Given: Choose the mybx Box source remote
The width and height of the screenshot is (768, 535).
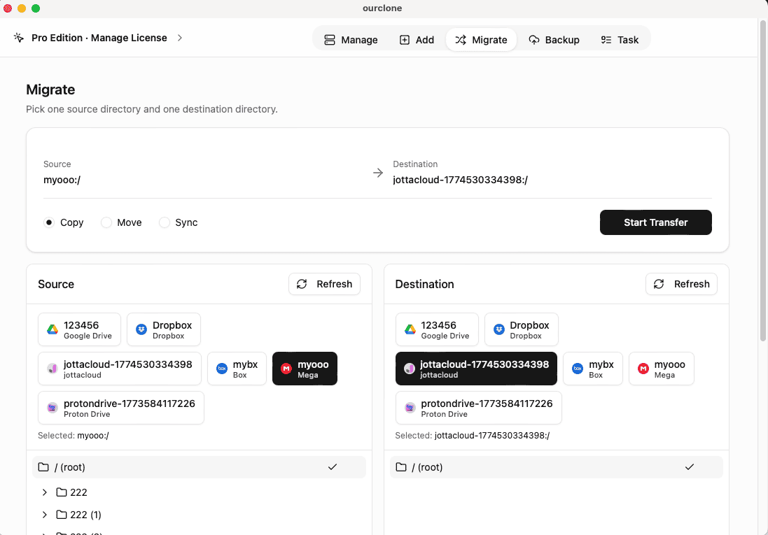Looking at the screenshot, I should pos(237,369).
